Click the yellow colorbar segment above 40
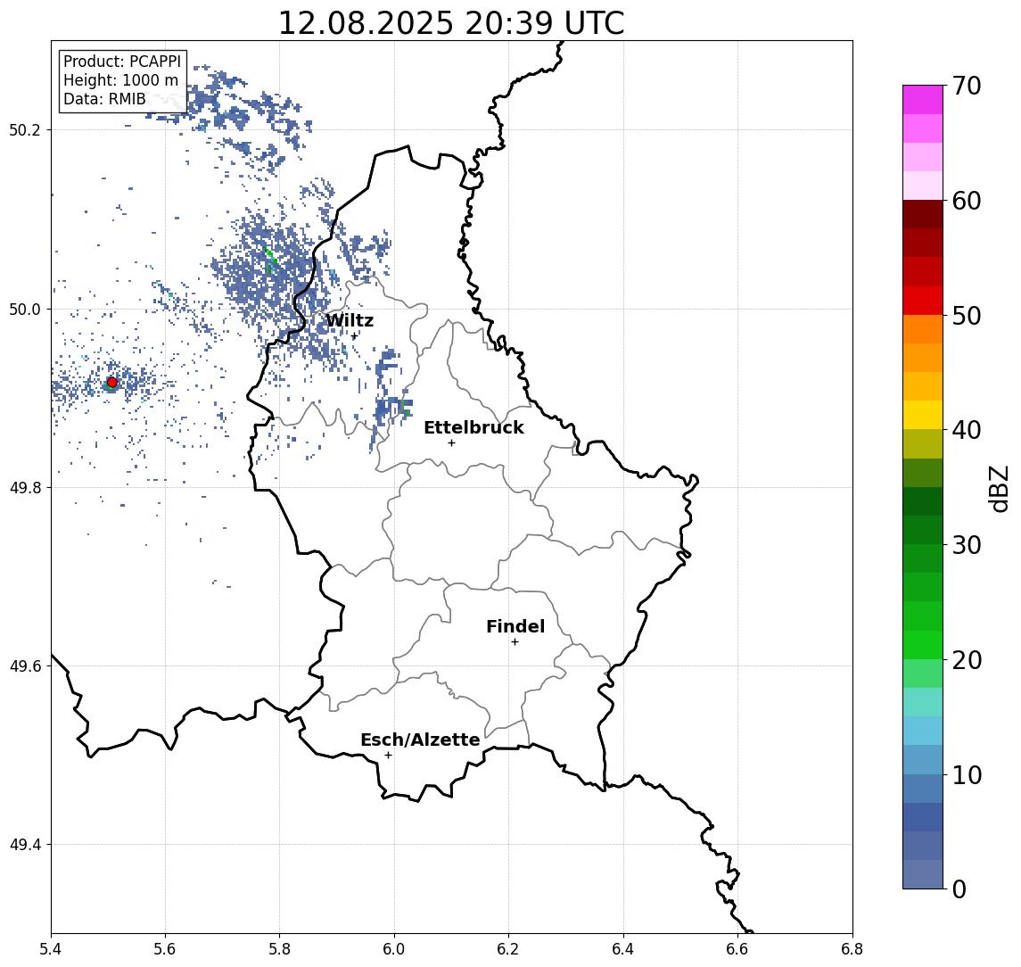1021x967 pixels. click(923, 415)
